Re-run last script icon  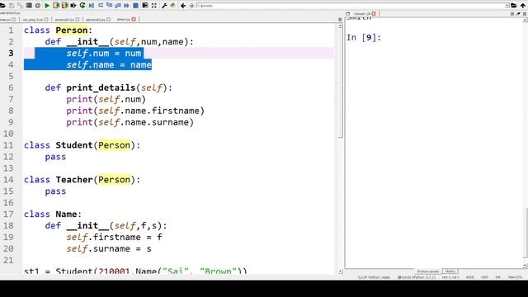pyautogui.click(x=82, y=6)
